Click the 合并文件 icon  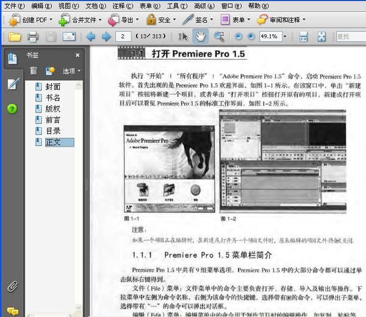(64, 20)
